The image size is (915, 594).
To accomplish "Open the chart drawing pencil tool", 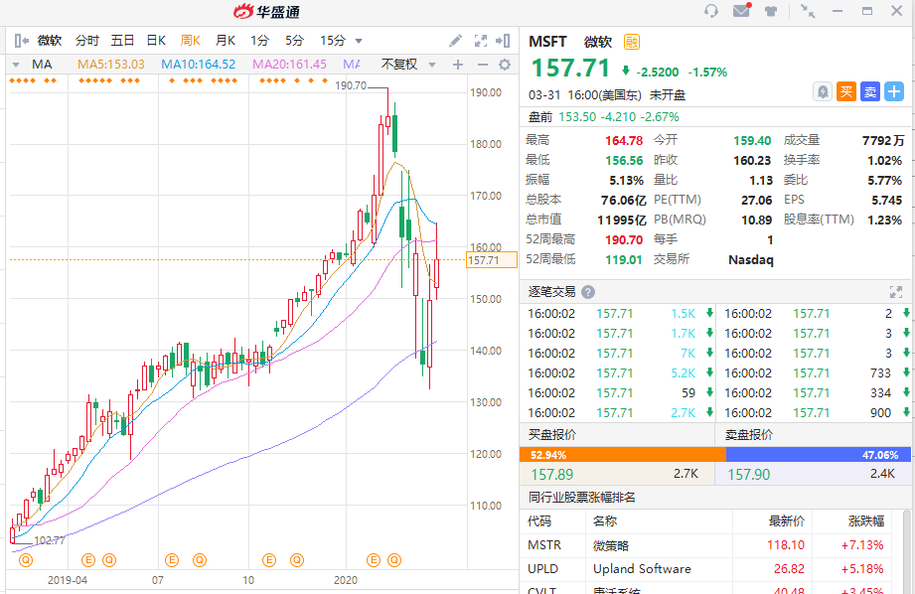I will point(455,41).
